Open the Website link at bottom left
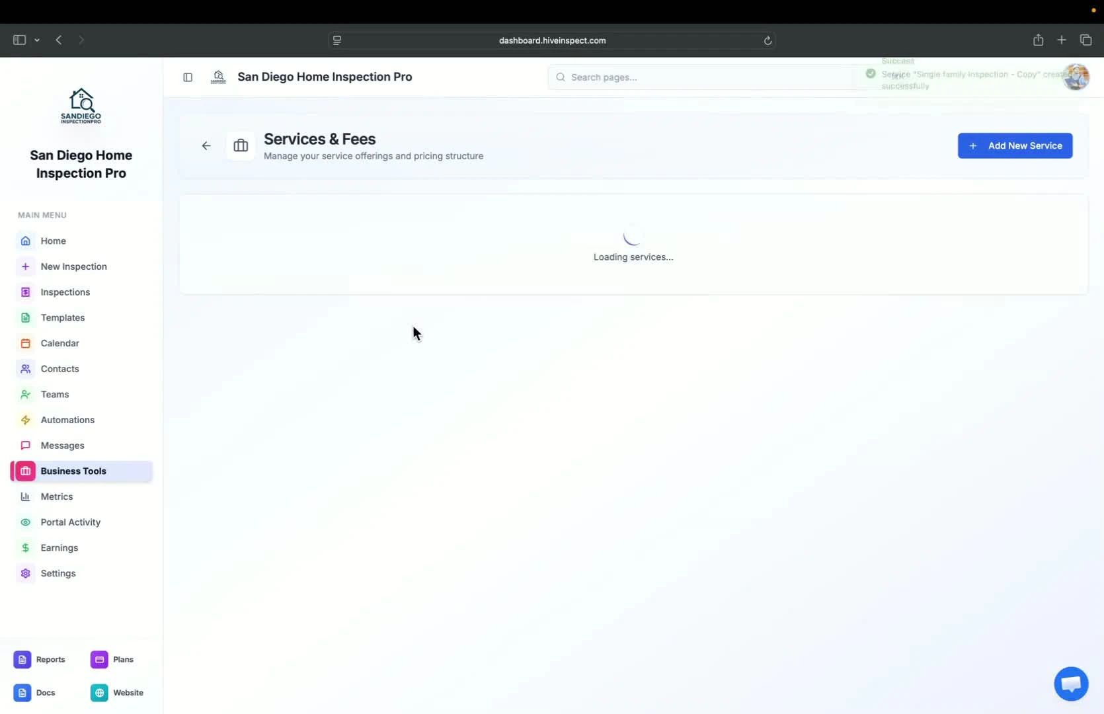Viewport: 1104px width, 714px height. [118, 692]
